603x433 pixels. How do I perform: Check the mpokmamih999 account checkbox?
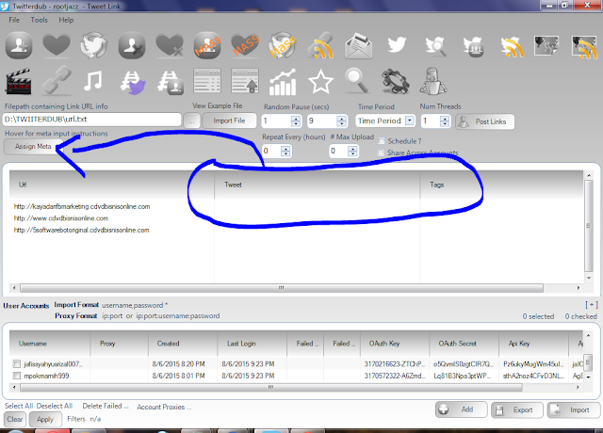(x=17, y=376)
